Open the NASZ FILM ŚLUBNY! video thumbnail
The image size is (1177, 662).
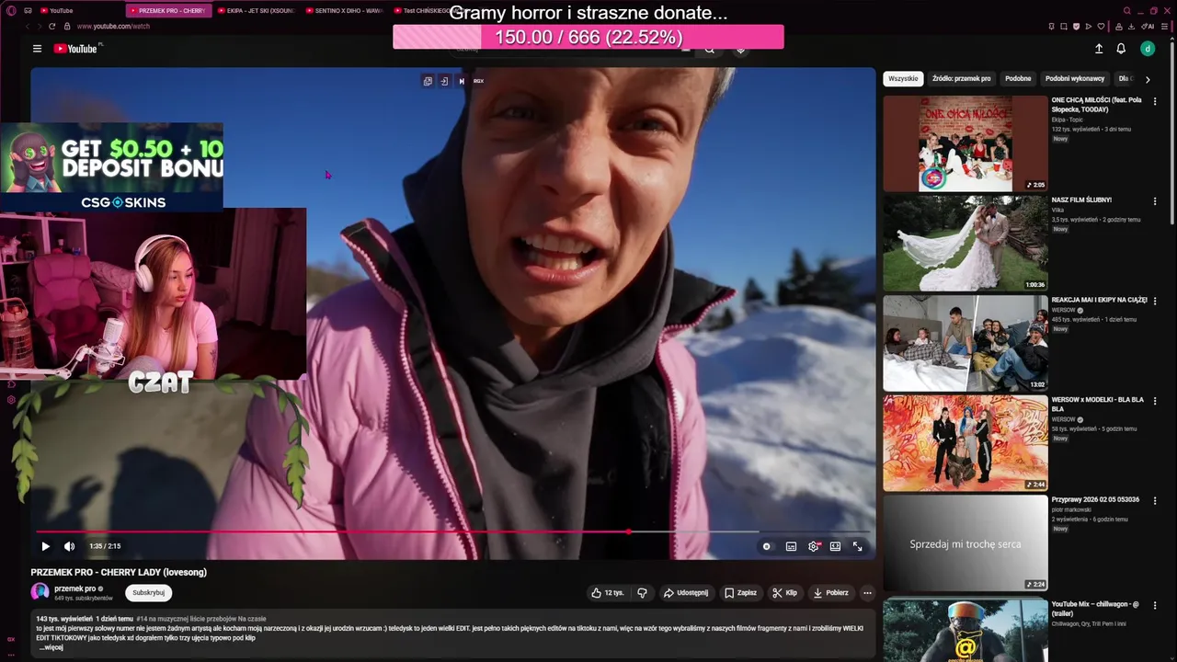tap(965, 244)
